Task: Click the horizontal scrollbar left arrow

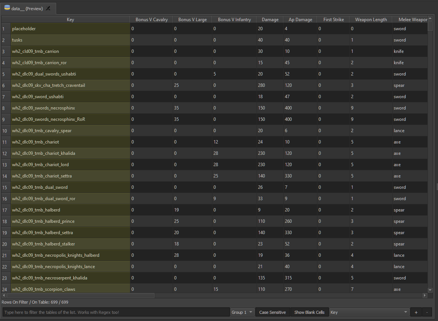Action: tap(3, 295)
